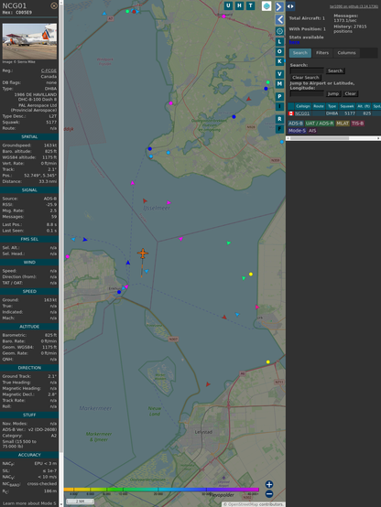Click the Search text input field

pos(307,70)
